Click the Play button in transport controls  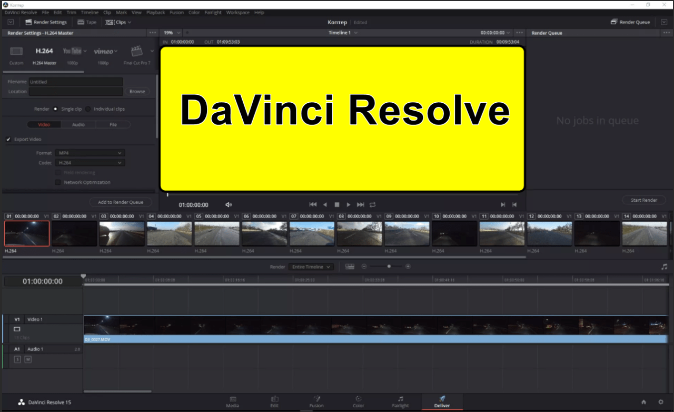(x=349, y=204)
